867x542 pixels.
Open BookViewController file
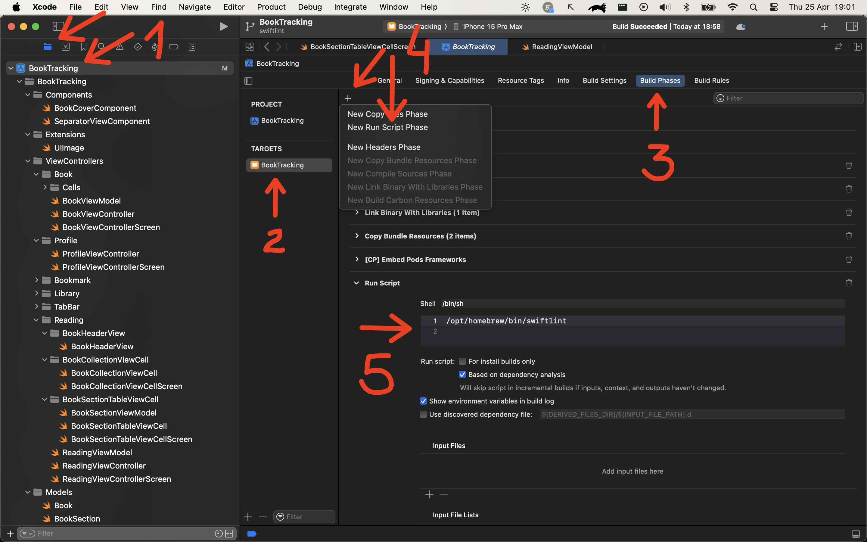[98, 214]
